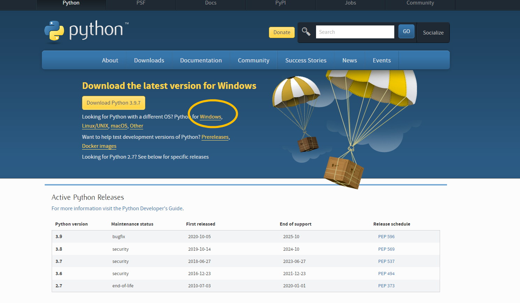Click the magnifying glass search icon
This screenshot has height=303, width=520.
306,32
